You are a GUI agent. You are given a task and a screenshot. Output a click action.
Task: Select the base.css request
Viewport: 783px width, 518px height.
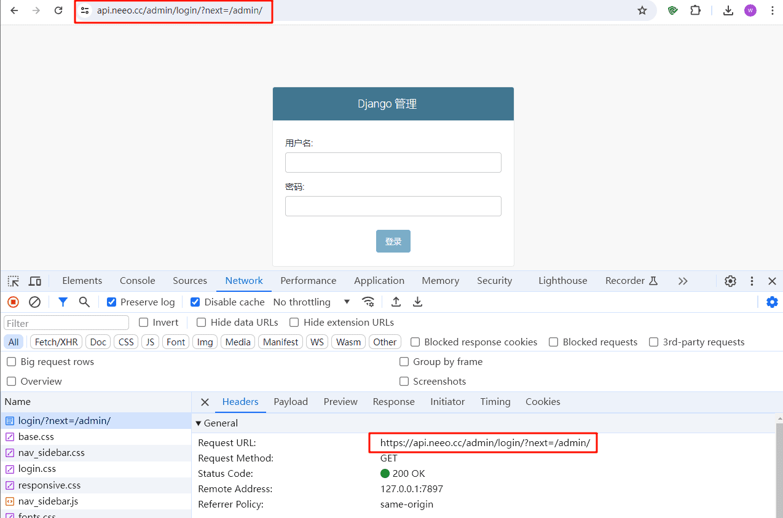(96, 437)
